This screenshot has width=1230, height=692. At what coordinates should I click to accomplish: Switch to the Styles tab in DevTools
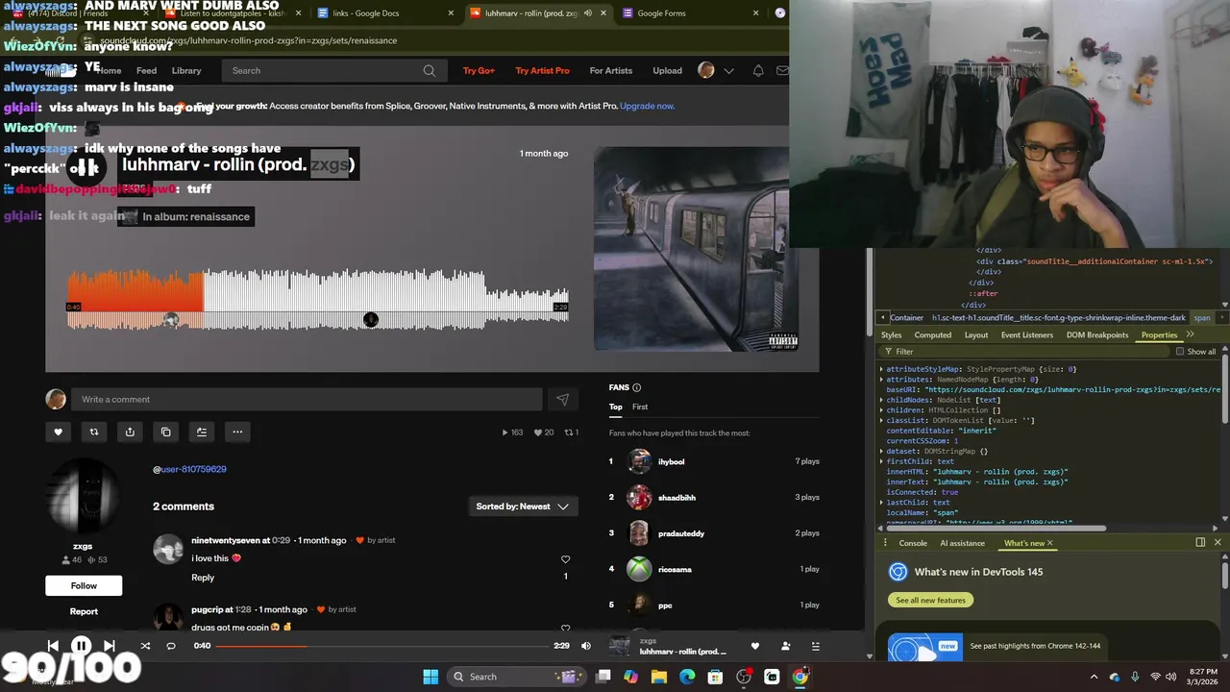[x=892, y=334]
